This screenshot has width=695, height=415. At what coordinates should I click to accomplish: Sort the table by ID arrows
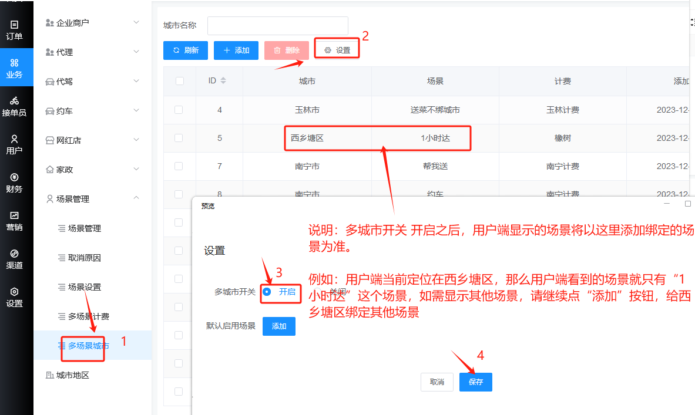[x=223, y=80]
